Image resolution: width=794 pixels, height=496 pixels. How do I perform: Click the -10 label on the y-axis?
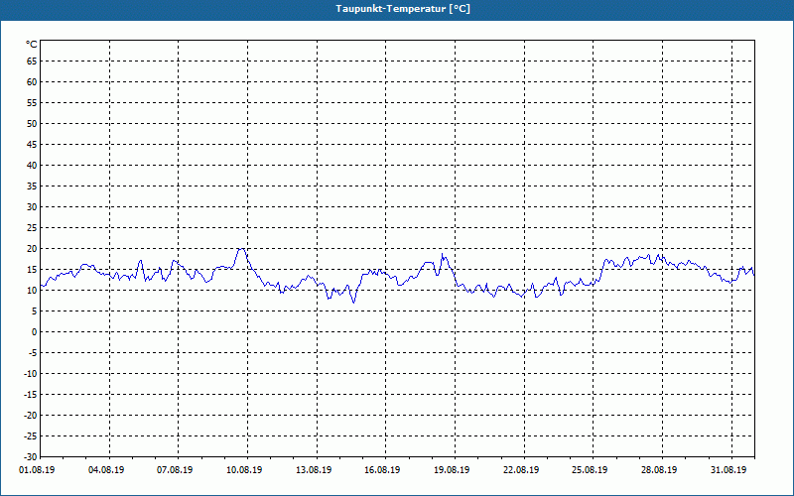(x=31, y=374)
